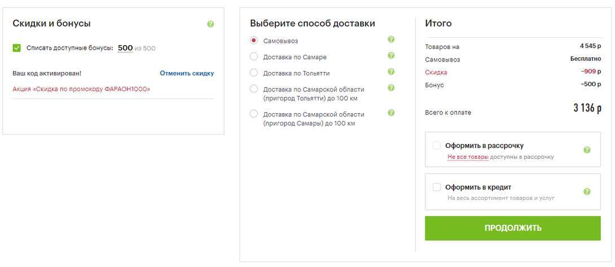The width and height of the screenshot is (615, 267).
Task: Click the bonus amount field showing 500
Action: [125, 48]
